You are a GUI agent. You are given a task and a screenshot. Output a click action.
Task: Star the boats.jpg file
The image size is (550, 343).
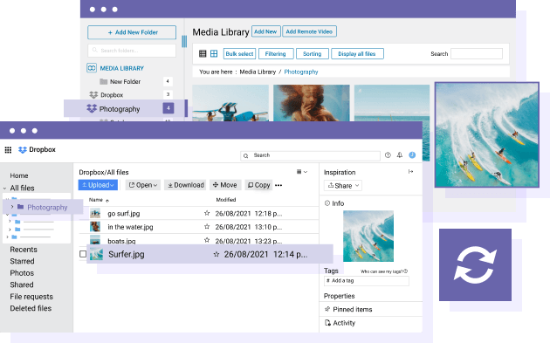point(207,240)
